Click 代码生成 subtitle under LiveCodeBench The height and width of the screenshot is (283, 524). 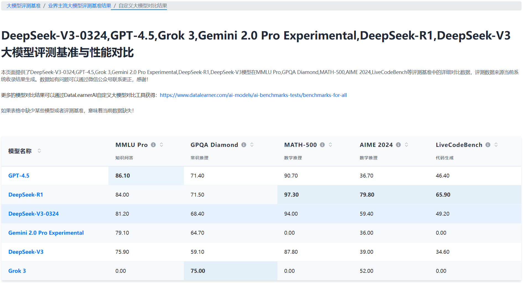(x=445, y=158)
